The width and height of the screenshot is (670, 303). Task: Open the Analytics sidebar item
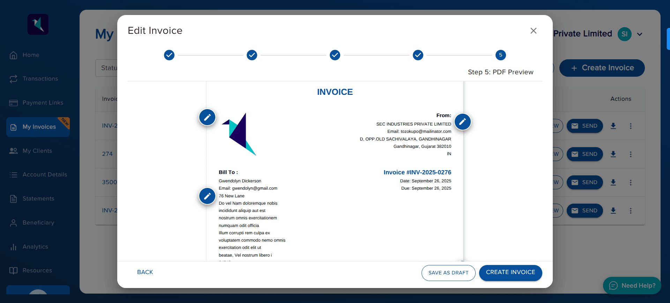pyautogui.click(x=35, y=247)
